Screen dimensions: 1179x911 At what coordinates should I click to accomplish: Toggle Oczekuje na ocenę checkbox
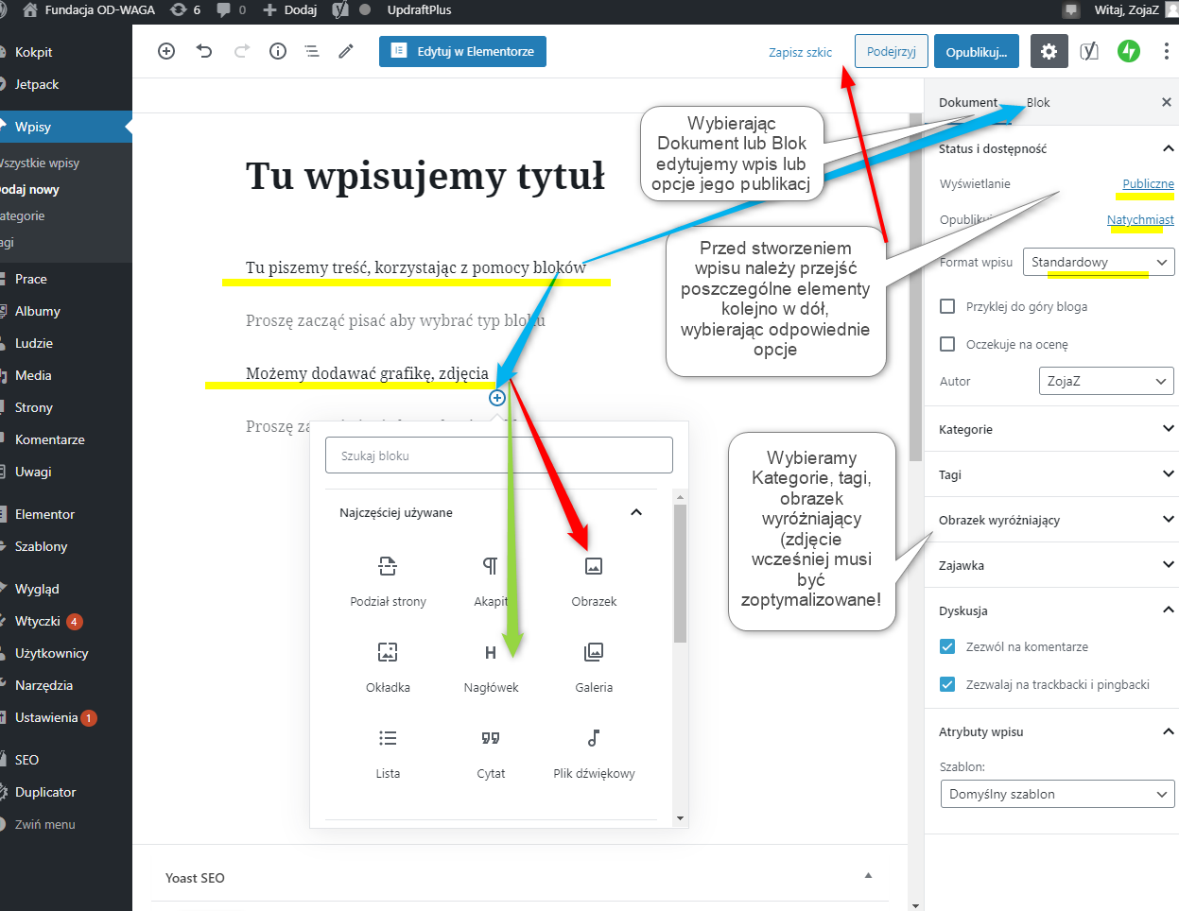point(947,344)
